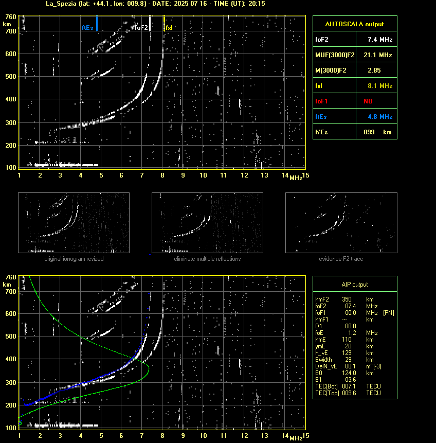
Task: Click the '[PN]' tag beside foF1
Action: click(x=389, y=313)
